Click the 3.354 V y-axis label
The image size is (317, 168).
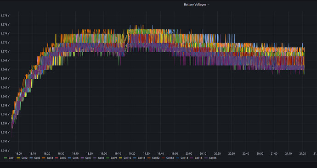pos(5,124)
